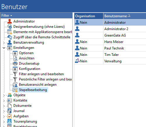Click the Objekte shapes icon

(x=10, y=95)
